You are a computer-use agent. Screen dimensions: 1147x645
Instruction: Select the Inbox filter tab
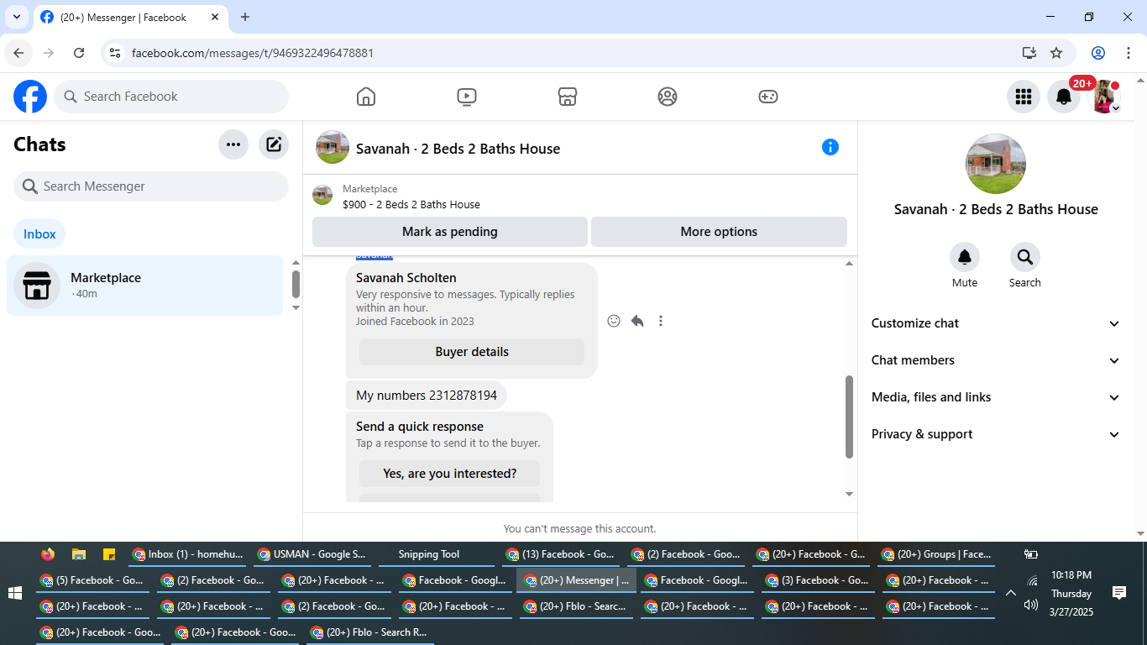pos(39,234)
